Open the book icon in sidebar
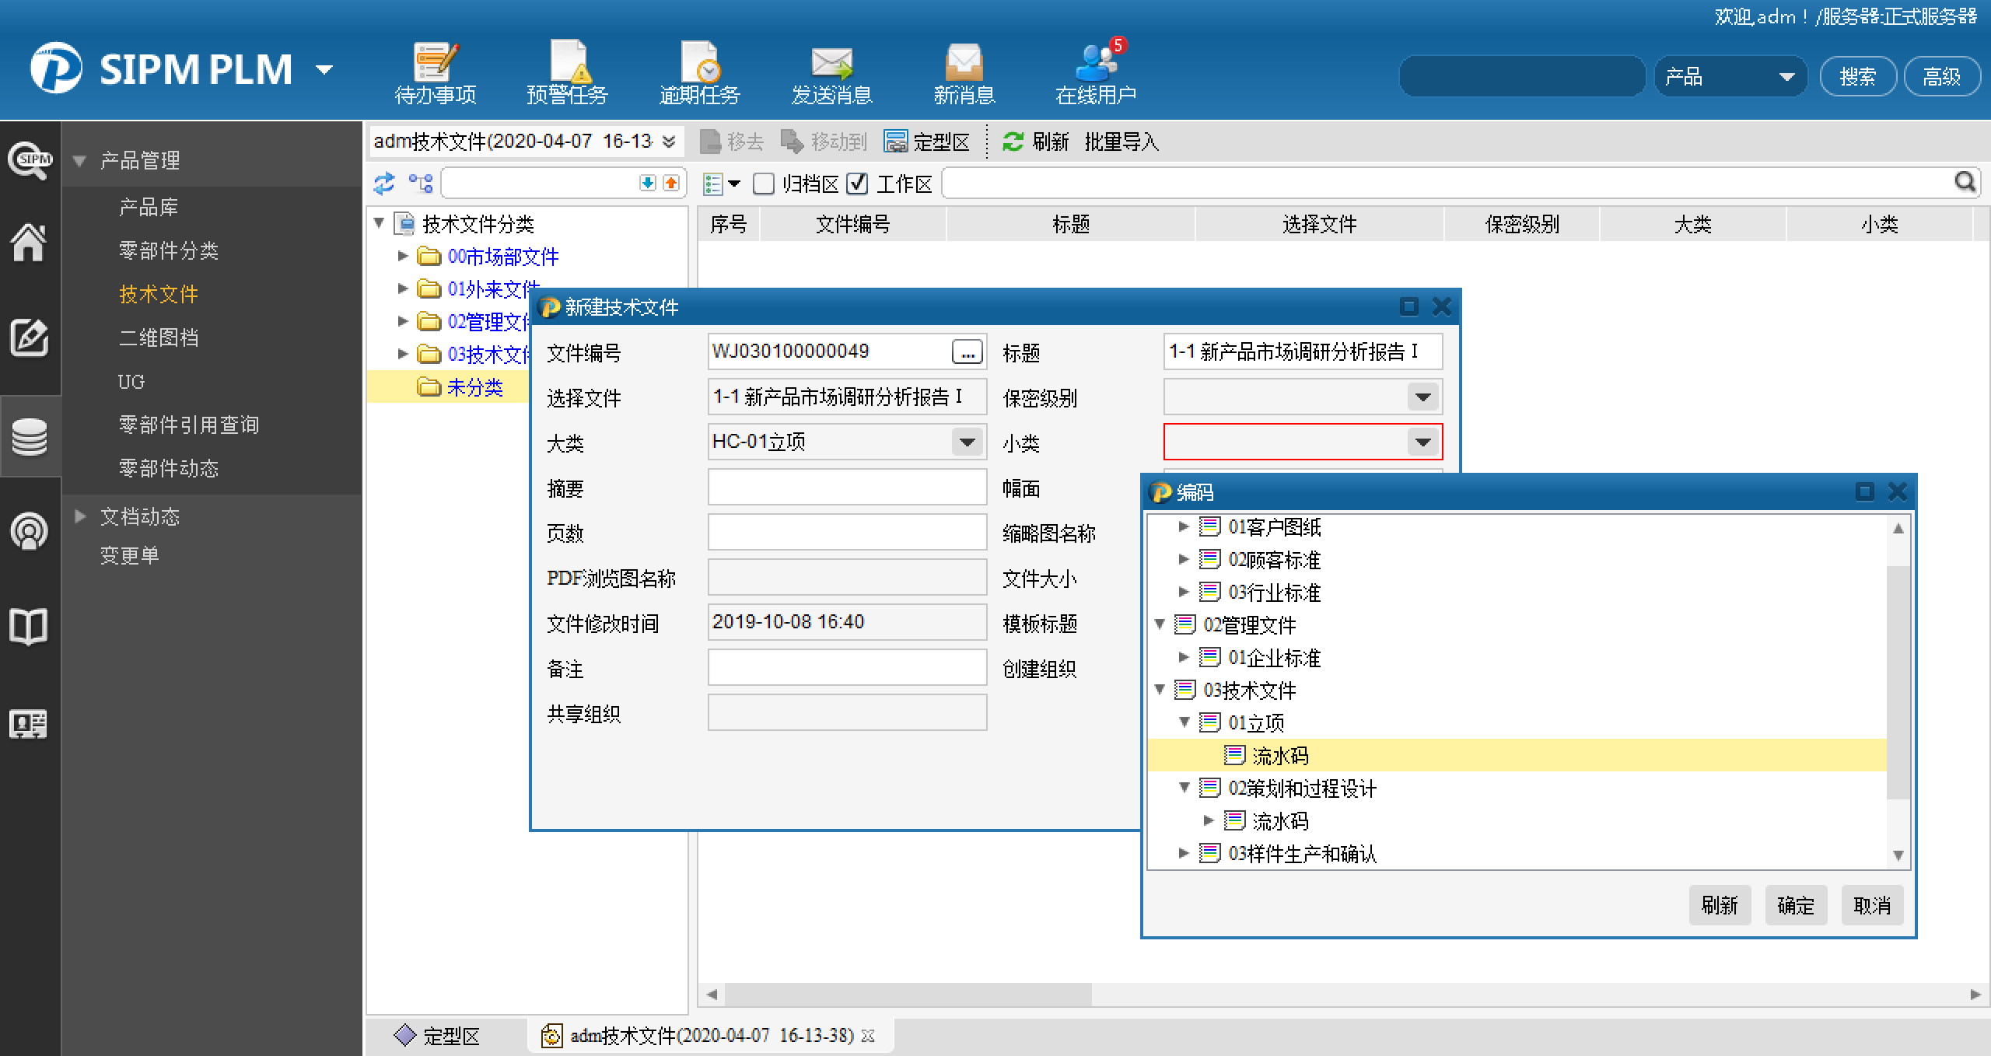This screenshot has height=1056, width=1991. pyautogui.click(x=28, y=627)
